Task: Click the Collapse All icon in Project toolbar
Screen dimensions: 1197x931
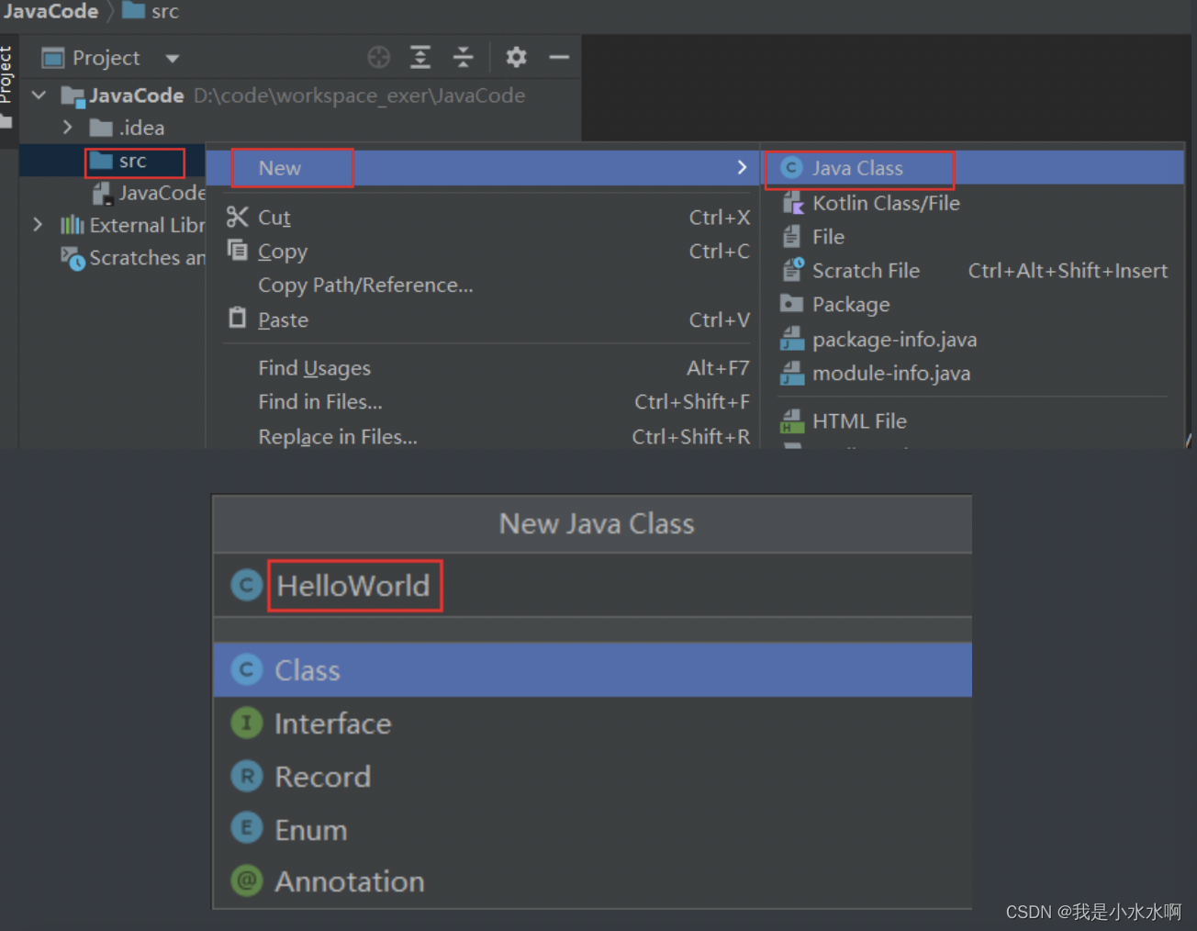Action: click(464, 58)
